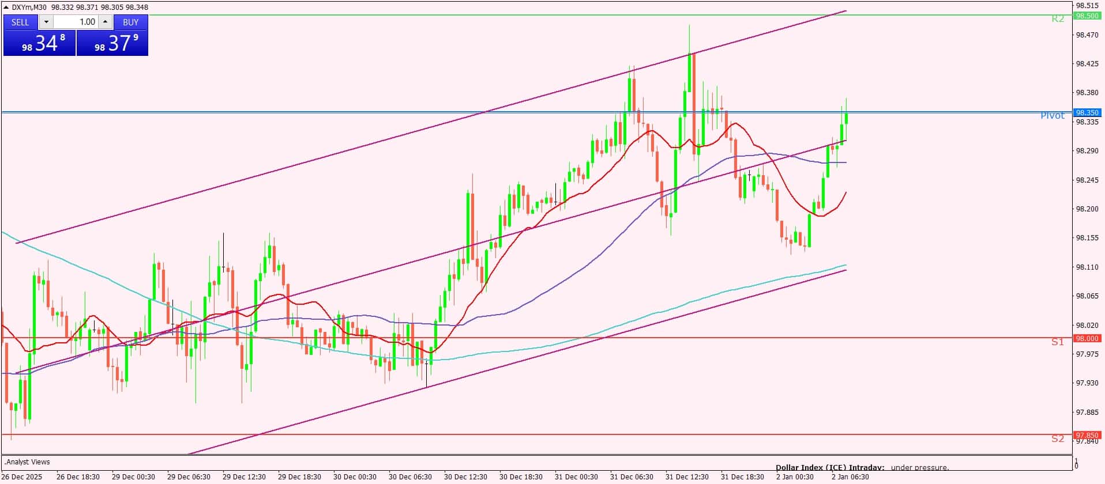Select the .Analyst Views indicator label
Viewport: 1105px width, 484px height.
point(28,462)
